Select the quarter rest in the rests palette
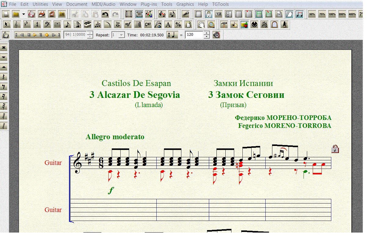 click(4, 77)
